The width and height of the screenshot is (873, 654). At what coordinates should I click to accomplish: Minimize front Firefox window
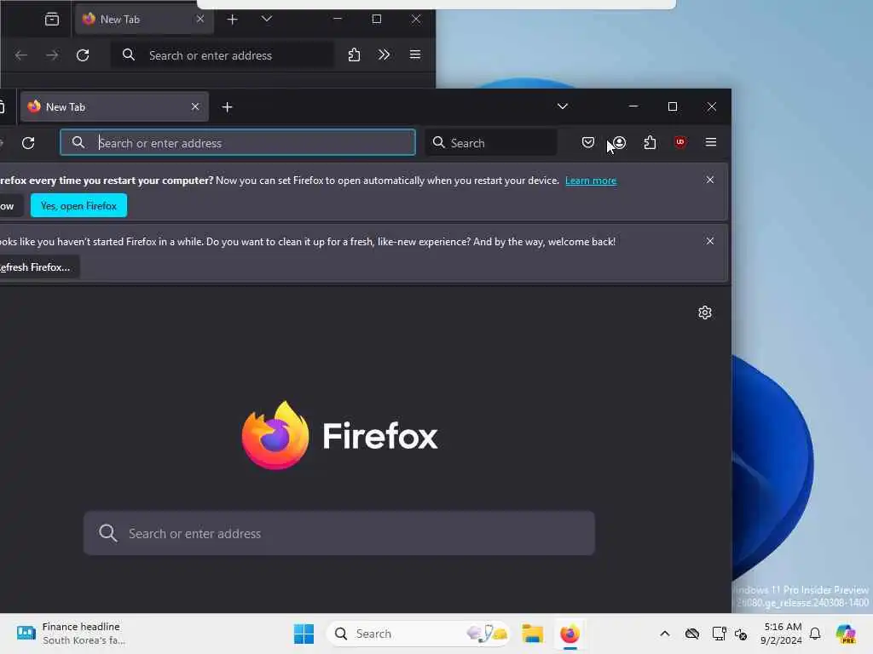[x=633, y=106]
